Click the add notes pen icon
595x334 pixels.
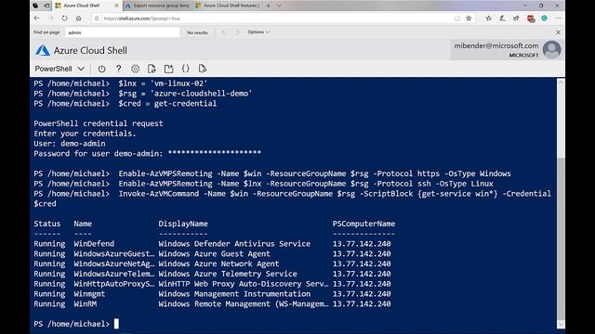click(x=502, y=19)
